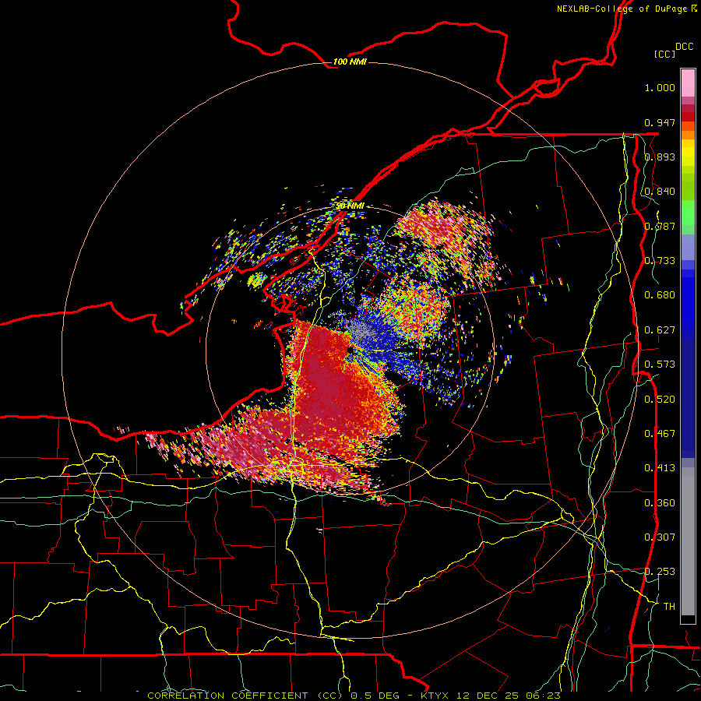Click the gray lower color bar segment
This screenshot has height=701, width=701.
click(688, 541)
